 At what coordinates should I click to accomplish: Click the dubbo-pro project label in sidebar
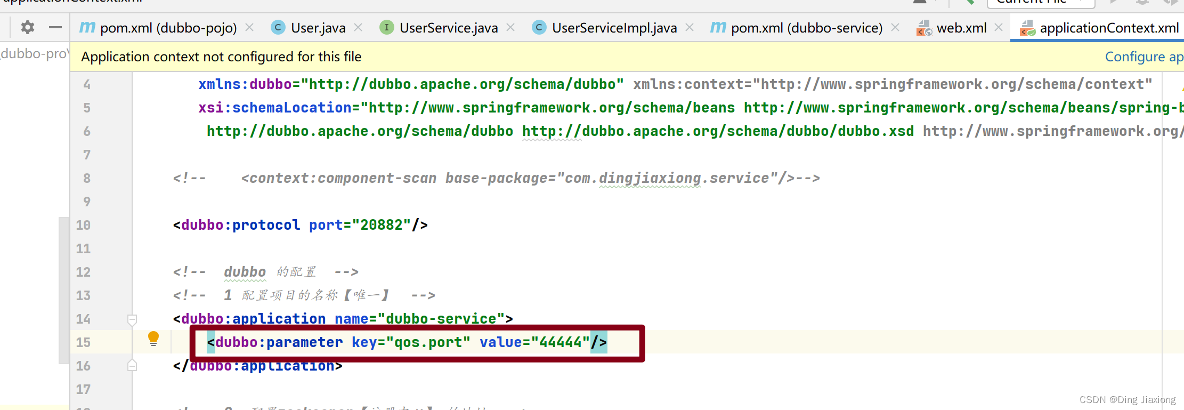[35, 54]
